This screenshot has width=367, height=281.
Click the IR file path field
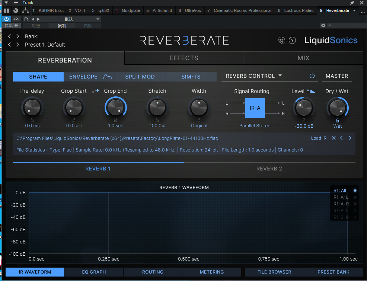[x=117, y=138]
